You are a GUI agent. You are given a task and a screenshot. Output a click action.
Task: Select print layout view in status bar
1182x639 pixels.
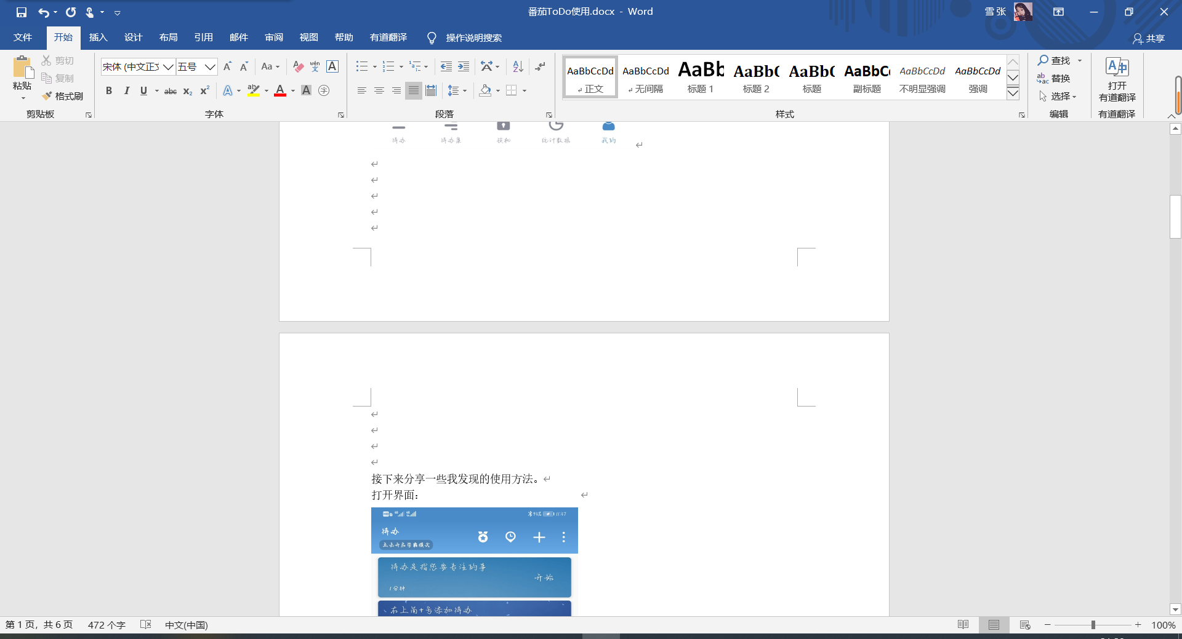tap(994, 624)
